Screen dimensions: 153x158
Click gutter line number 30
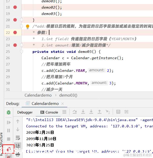[x=8, y=83]
